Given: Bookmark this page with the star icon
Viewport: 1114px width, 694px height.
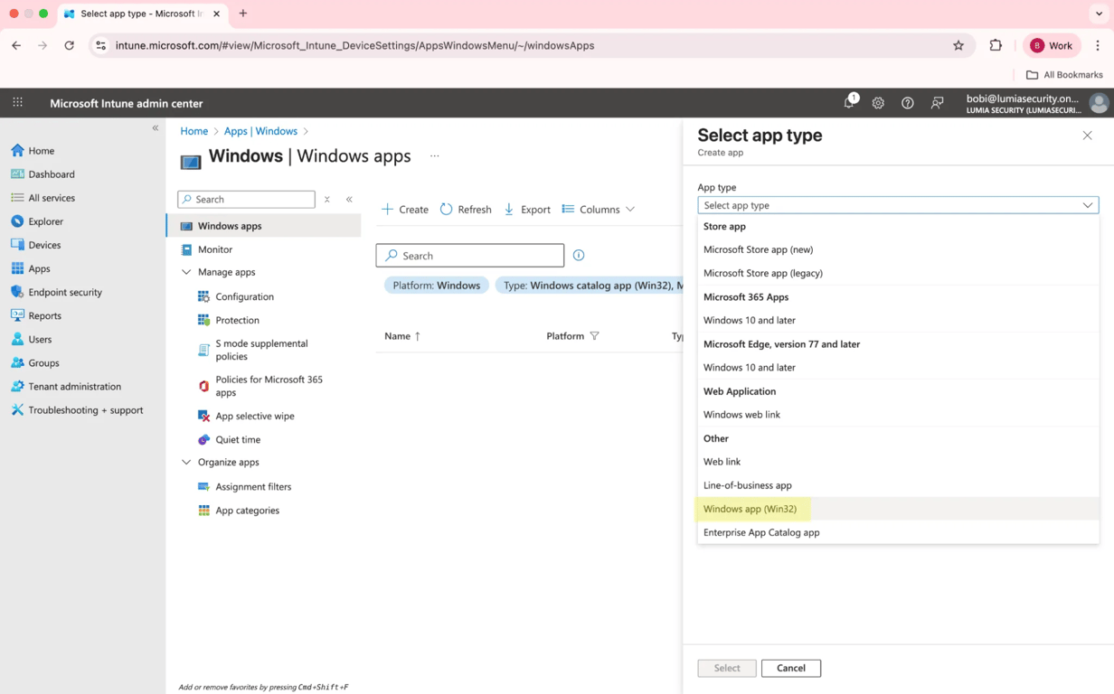Looking at the screenshot, I should [958, 45].
